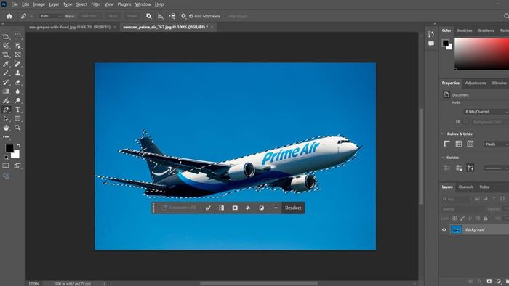Switch to the Adjustments tab
509x286 pixels.
[x=476, y=83]
